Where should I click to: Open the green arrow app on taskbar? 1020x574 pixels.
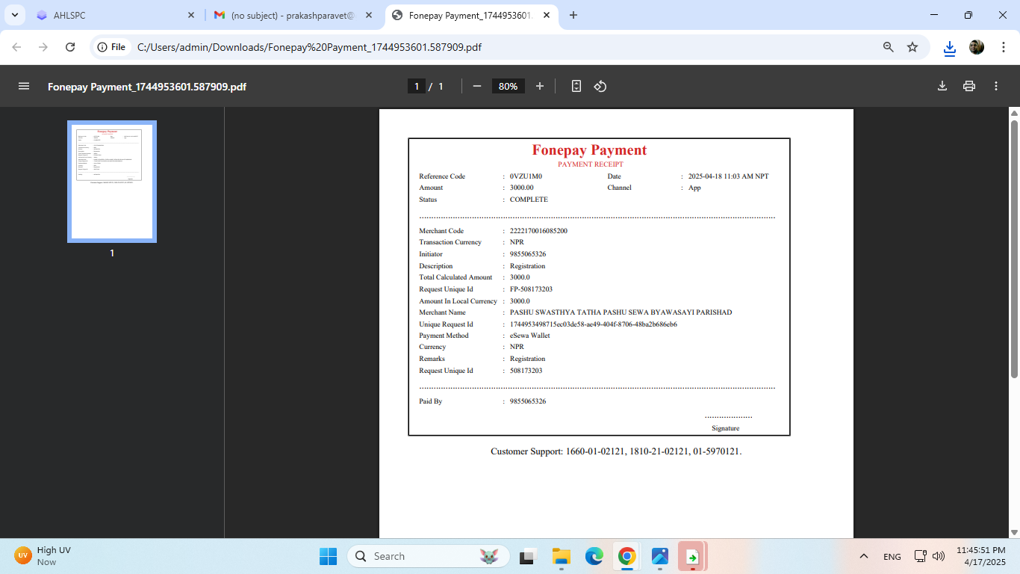click(x=693, y=556)
